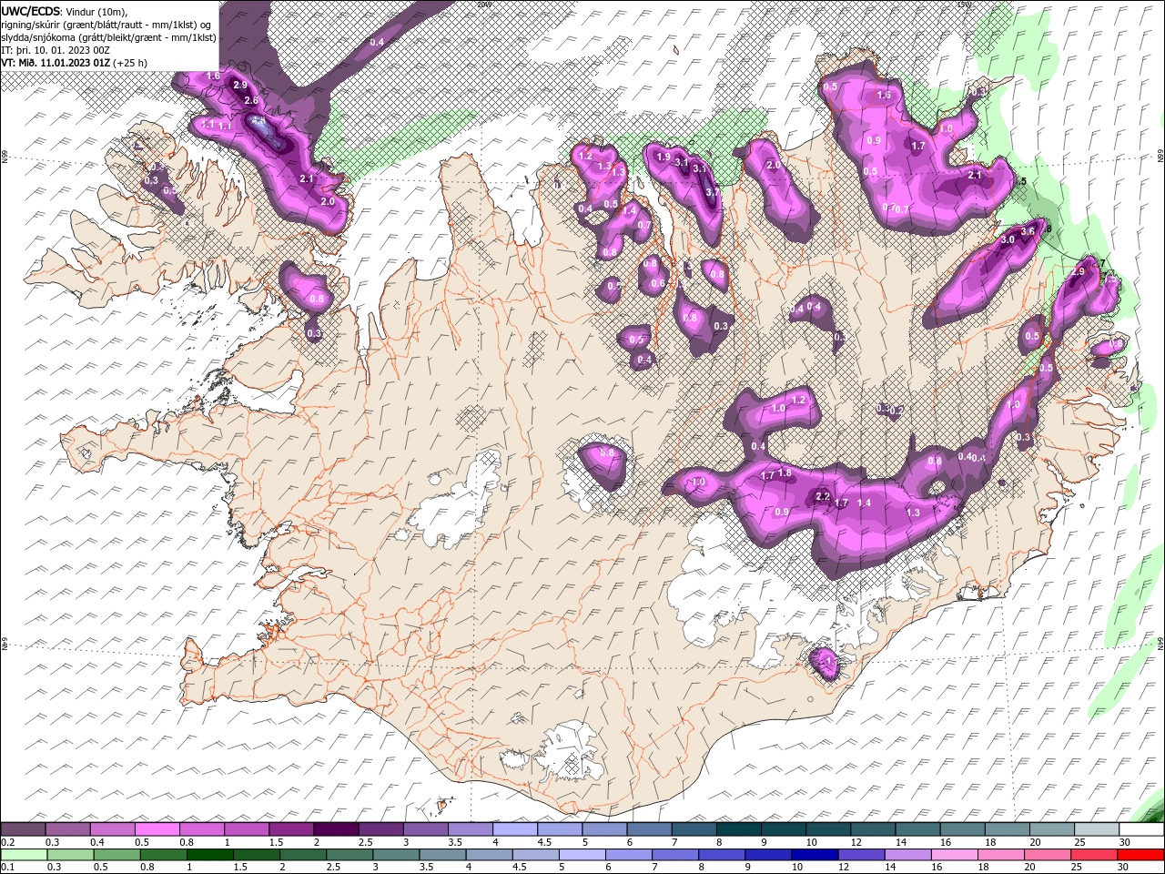Click lower scale blue swatch between 10 and 12
This screenshot has height=874, width=1165.
pos(814,855)
